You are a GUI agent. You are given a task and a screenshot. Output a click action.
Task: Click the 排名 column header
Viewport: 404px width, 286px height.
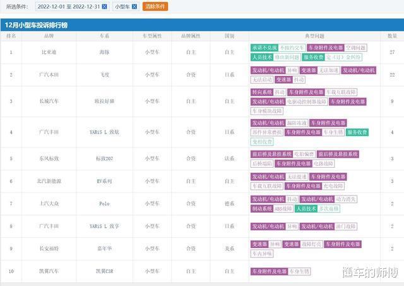point(11,36)
